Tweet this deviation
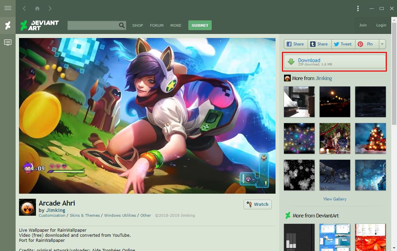This screenshot has width=397, height=251. click(x=343, y=44)
